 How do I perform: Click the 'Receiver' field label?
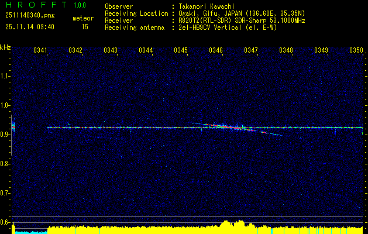[119, 20]
